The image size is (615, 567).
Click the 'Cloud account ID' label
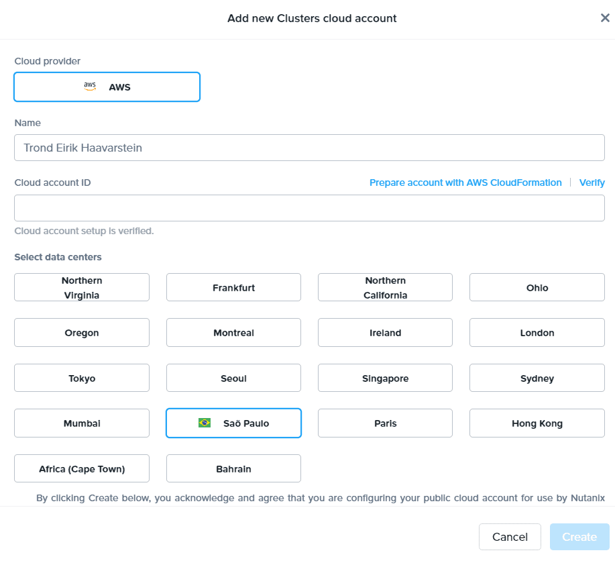point(52,183)
